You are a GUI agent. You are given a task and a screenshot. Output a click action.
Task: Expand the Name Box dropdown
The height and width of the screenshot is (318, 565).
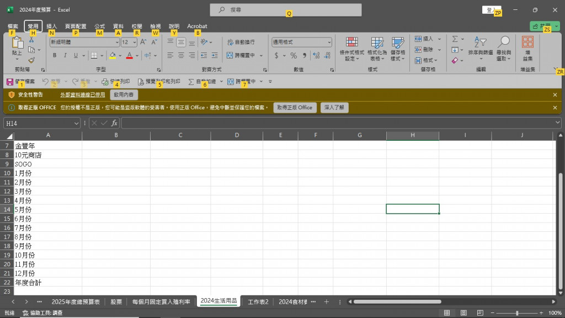tap(76, 123)
